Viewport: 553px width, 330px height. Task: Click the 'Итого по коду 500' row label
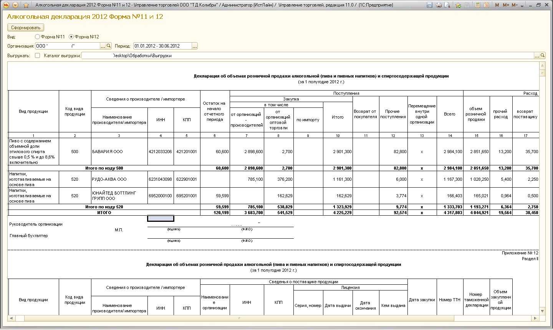[104, 168]
